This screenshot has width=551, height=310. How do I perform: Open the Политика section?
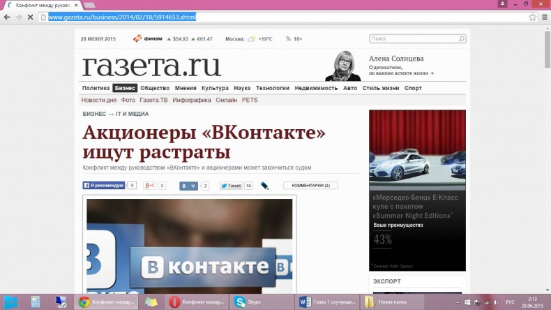tap(96, 88)
